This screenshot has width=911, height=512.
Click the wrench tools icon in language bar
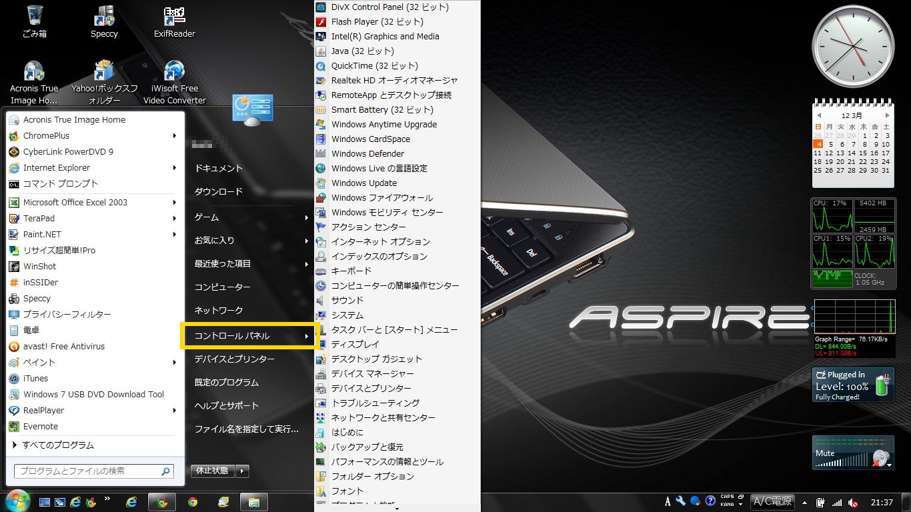point(681,501)
